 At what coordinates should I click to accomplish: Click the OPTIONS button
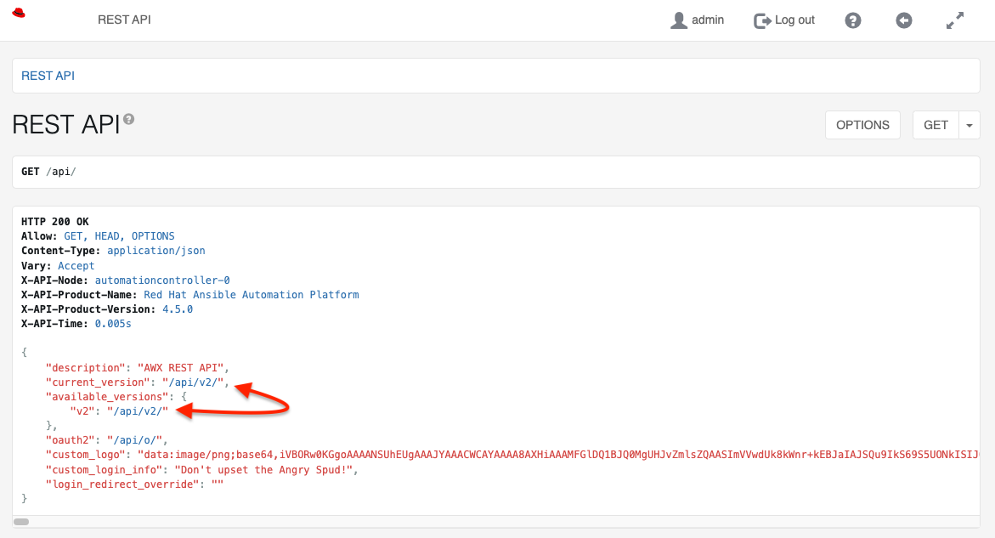(862, 125)
